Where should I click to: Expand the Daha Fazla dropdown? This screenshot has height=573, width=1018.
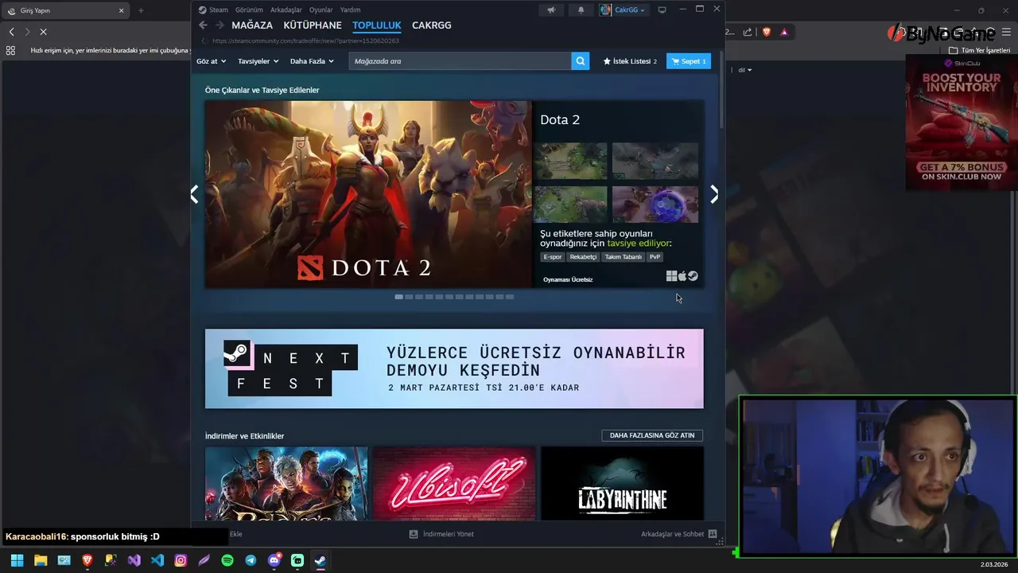(312, 61)
